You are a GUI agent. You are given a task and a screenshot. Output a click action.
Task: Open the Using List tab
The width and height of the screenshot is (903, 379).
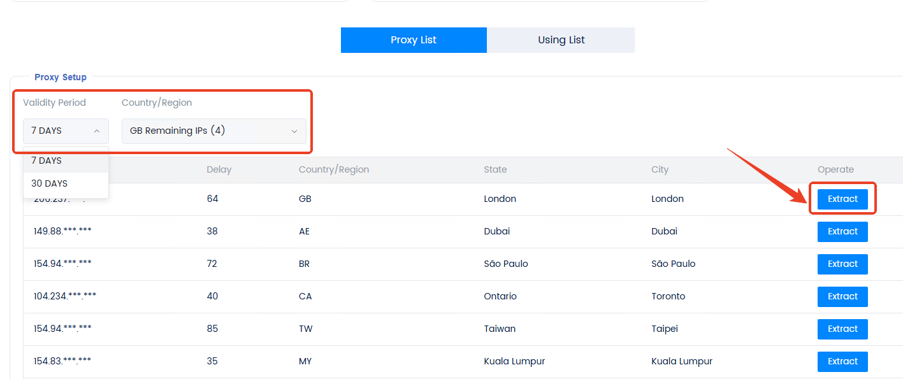[x=561, y=40]
